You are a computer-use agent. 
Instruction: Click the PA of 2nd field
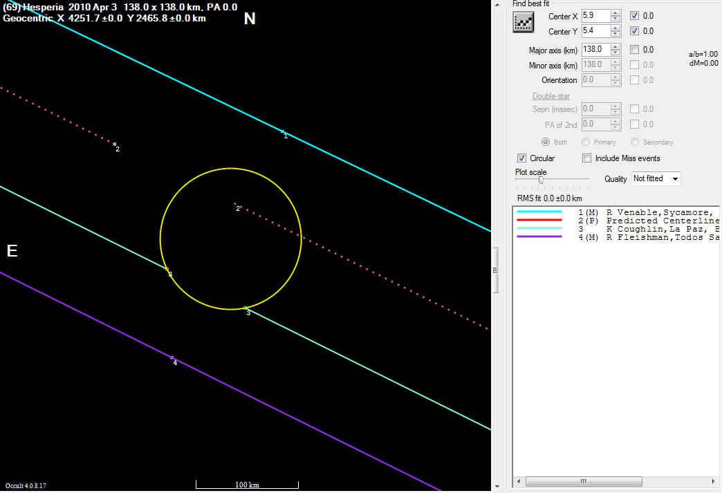click(596, 124)
